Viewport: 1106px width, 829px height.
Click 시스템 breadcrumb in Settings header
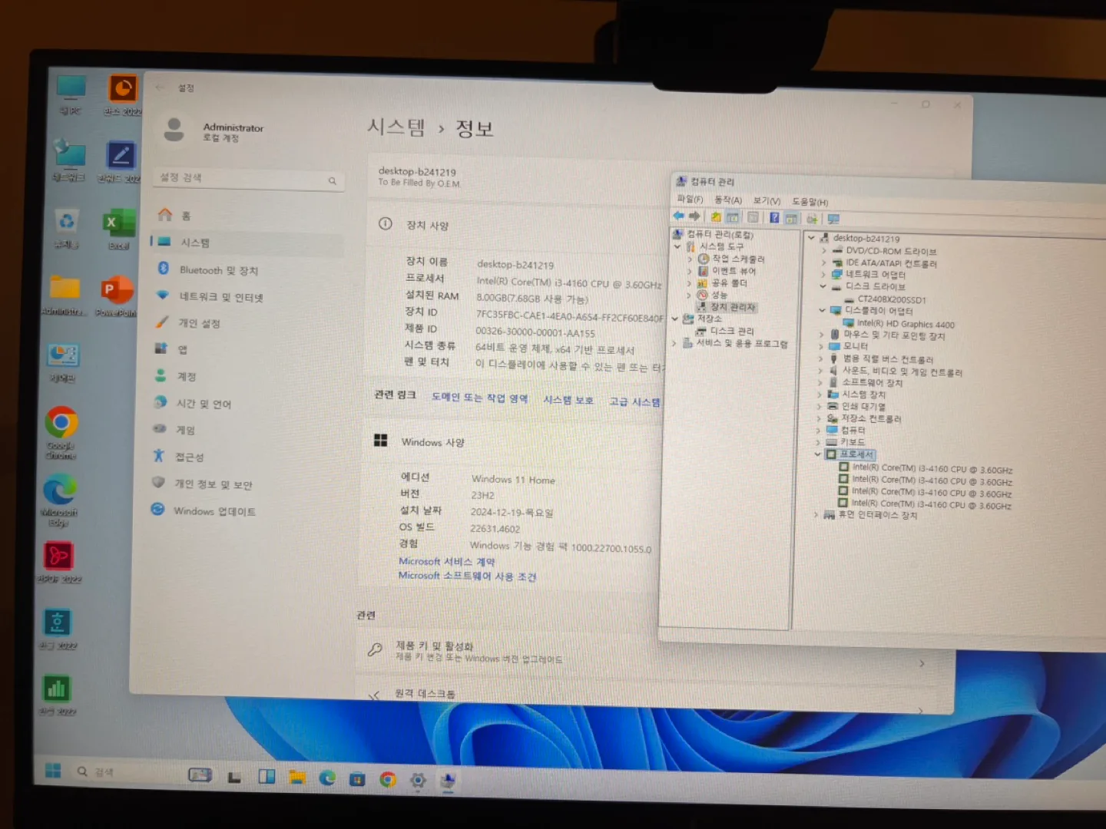point(396,127)
